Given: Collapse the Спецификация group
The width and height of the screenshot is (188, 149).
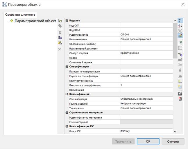Looking at the screenshot, I should click(x=67, y=67).
